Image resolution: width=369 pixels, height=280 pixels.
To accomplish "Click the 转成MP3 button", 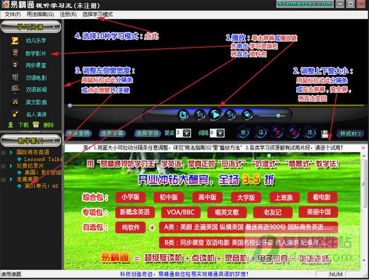I will 350,134.
